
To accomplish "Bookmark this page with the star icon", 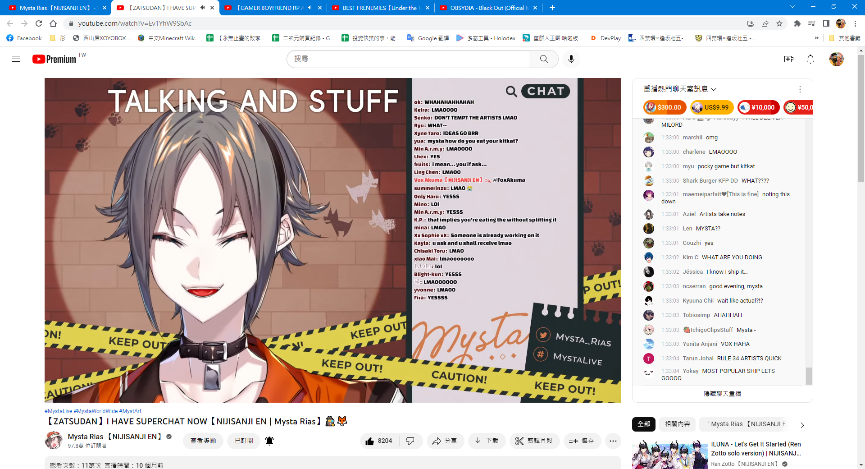I will pos(779,23).
